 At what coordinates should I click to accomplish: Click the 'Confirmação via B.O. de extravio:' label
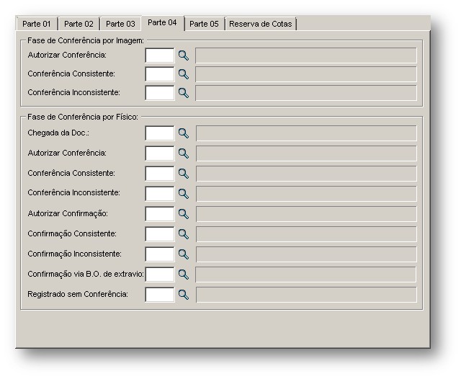pyautogui.click(x=86, y=274)
